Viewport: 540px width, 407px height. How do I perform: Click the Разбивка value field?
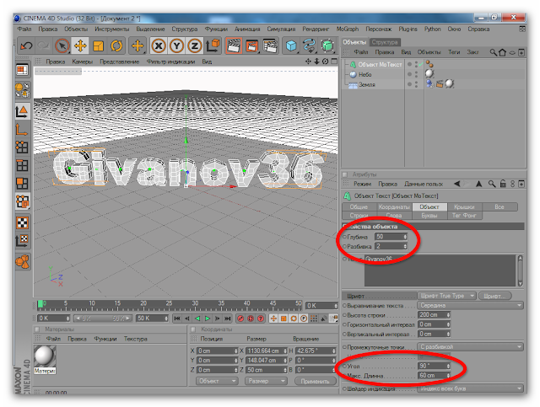tap(391, 246)
